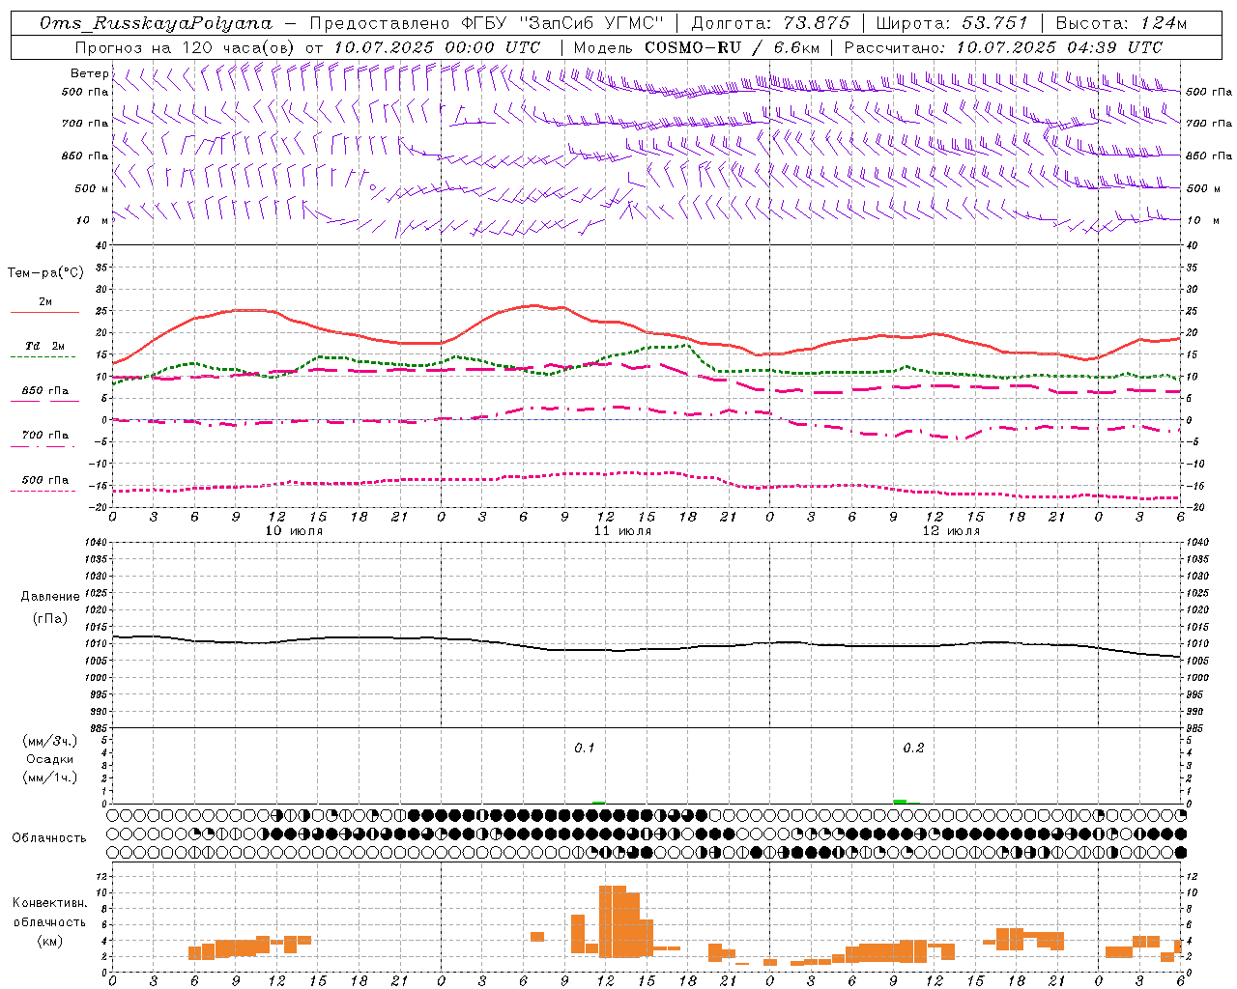Select the latitude value Широта: 53.751
Screen dimensions: 1237x989
(952, 23)
